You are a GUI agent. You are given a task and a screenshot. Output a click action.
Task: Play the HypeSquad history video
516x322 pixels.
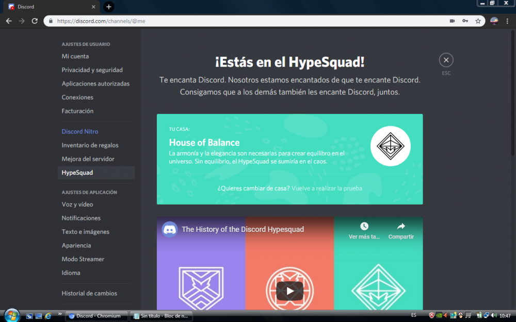(289, 291)
